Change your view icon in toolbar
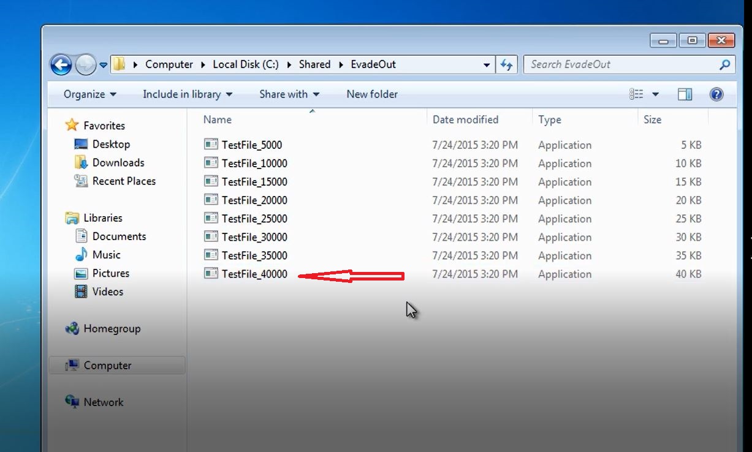 coord(636,94)
